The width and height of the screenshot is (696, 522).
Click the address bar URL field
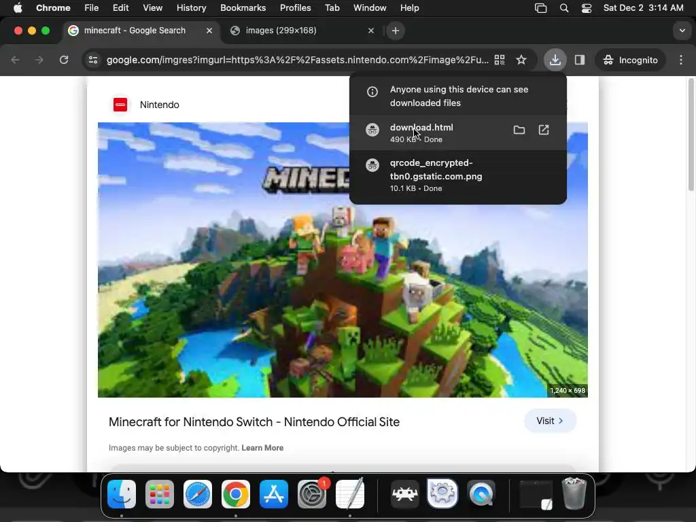tap(298, 60)
